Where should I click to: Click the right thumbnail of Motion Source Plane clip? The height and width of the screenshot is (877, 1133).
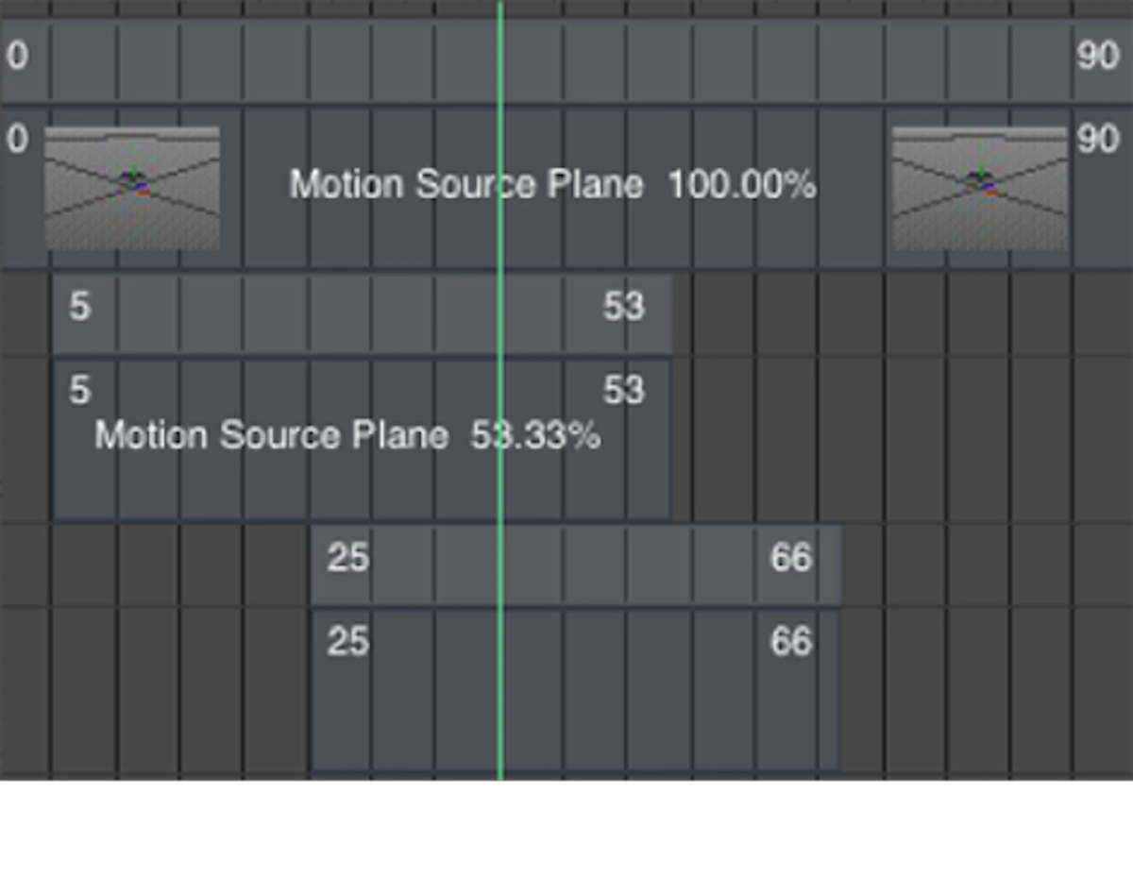(980, 188)
